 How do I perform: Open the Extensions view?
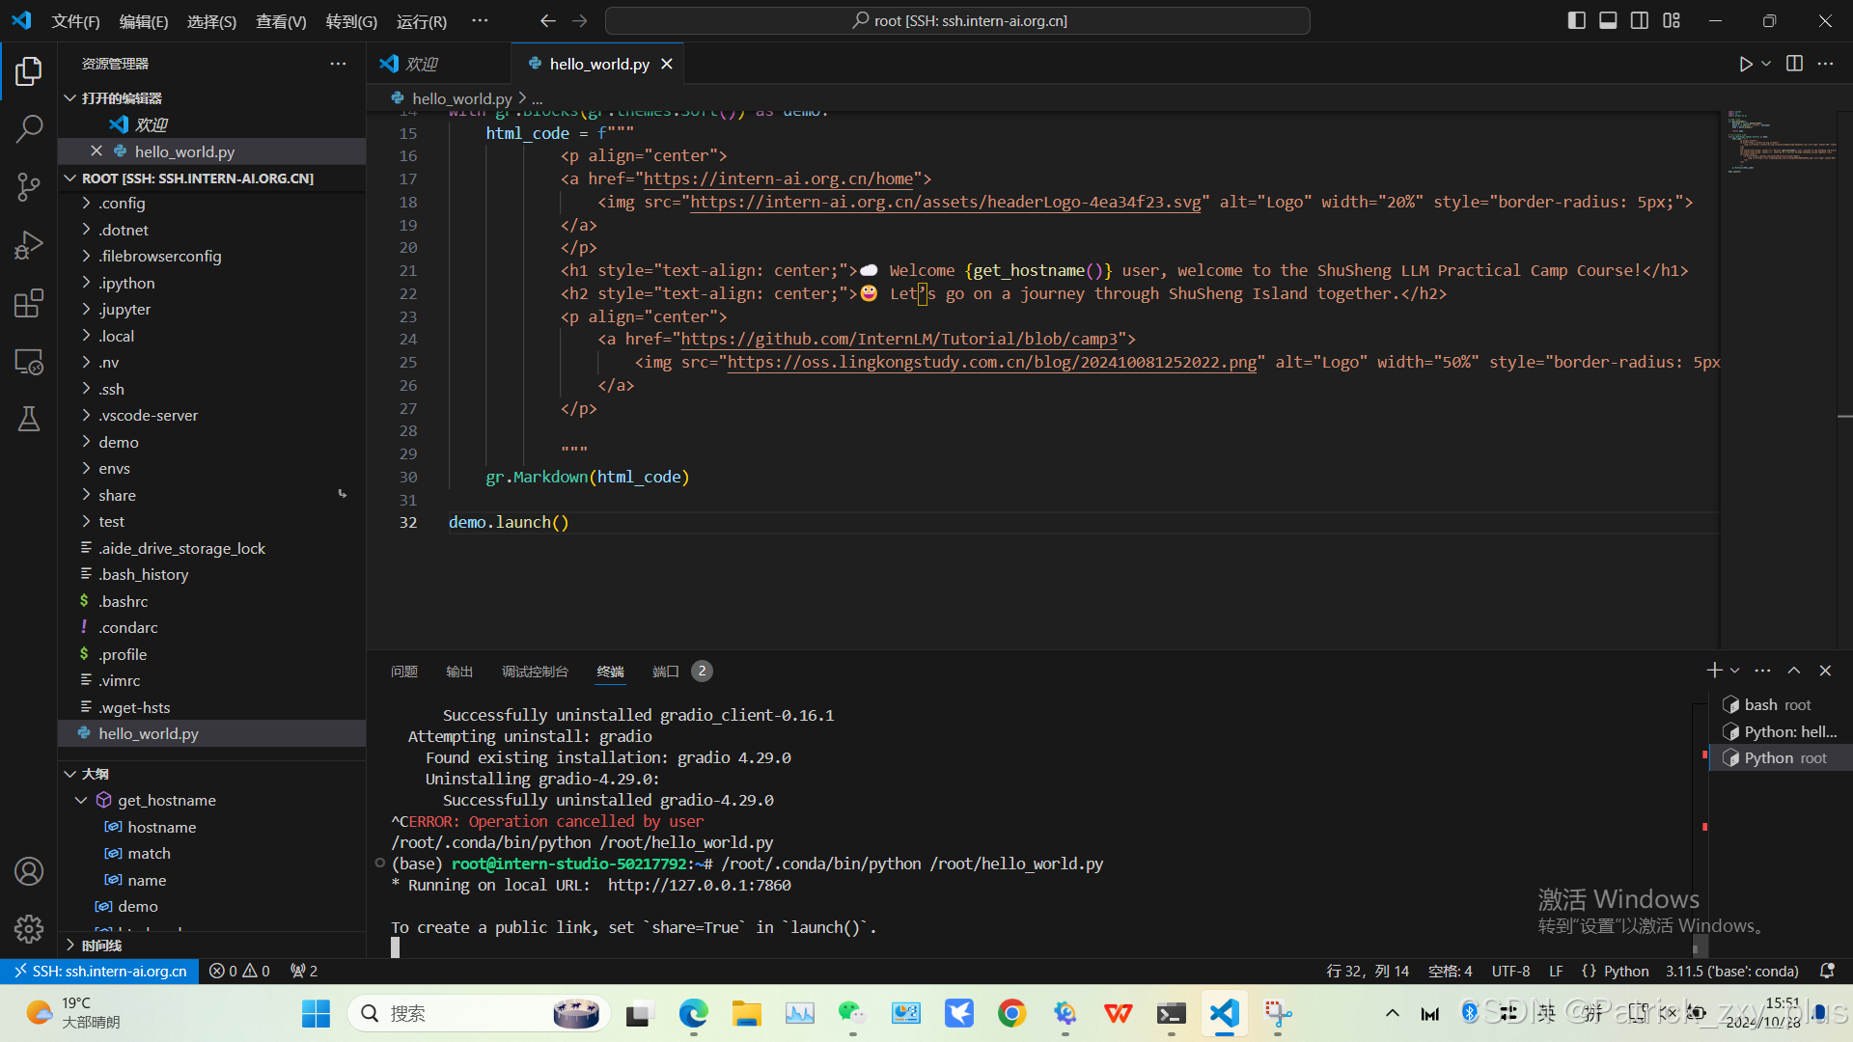[x=29, y=303]
